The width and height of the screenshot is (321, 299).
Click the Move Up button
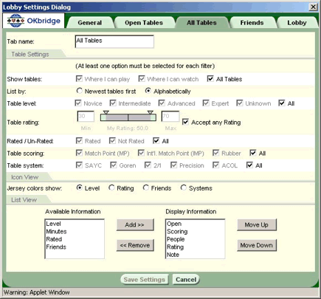tap(257, 224)
